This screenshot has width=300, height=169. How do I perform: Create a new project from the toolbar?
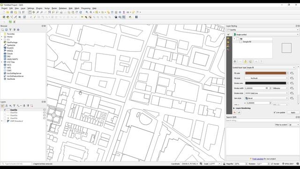coord(4,12)
